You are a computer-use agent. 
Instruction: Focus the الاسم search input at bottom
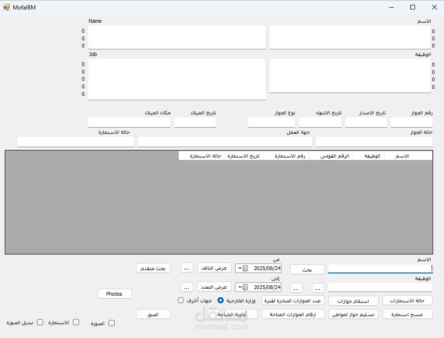(x=381, y=269)
